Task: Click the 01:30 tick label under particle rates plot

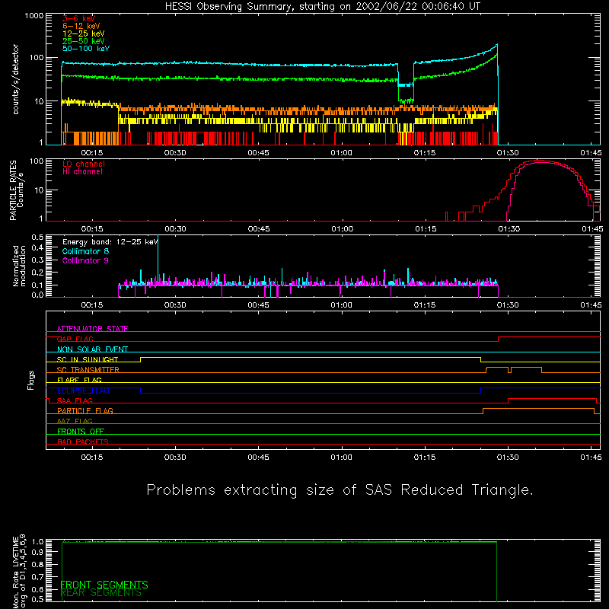Action: point(509,229)
